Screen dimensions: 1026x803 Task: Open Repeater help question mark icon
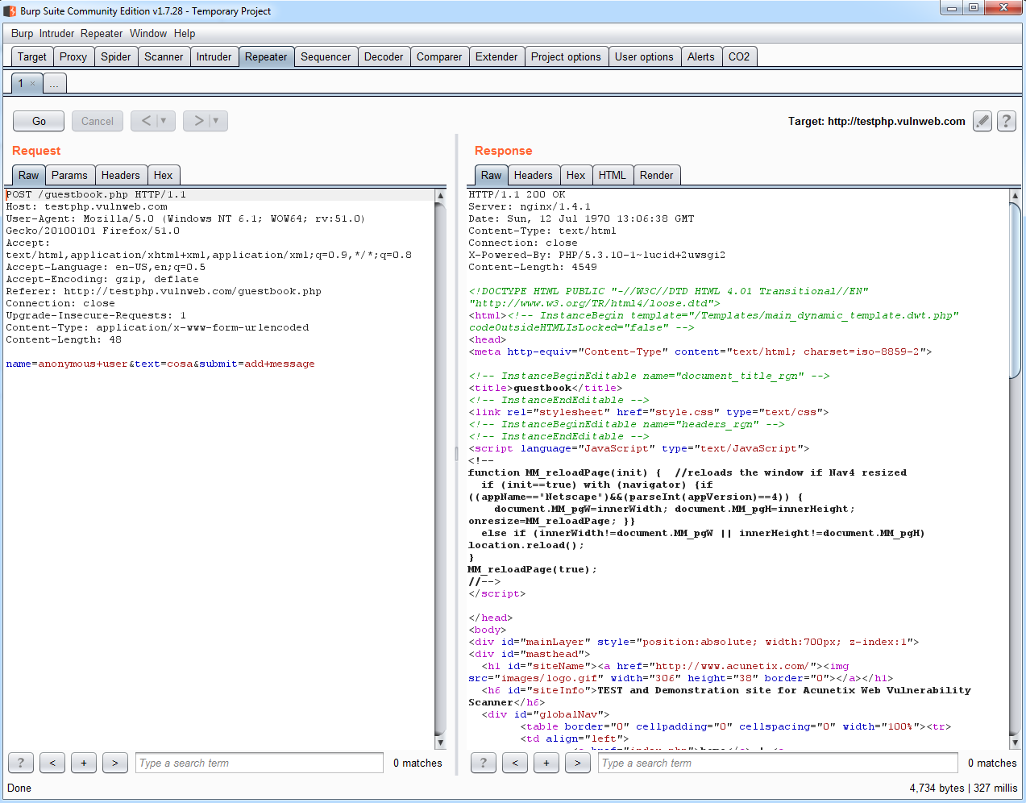click(1006, 121)
